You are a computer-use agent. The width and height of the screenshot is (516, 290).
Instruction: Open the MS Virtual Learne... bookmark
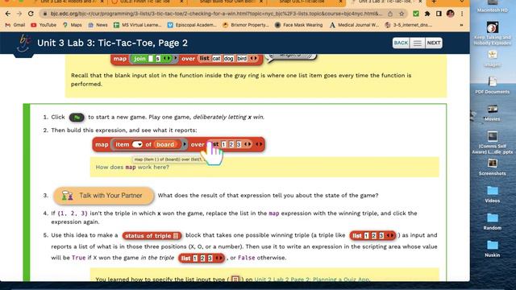pyautogui.click(x=137, y=25)
